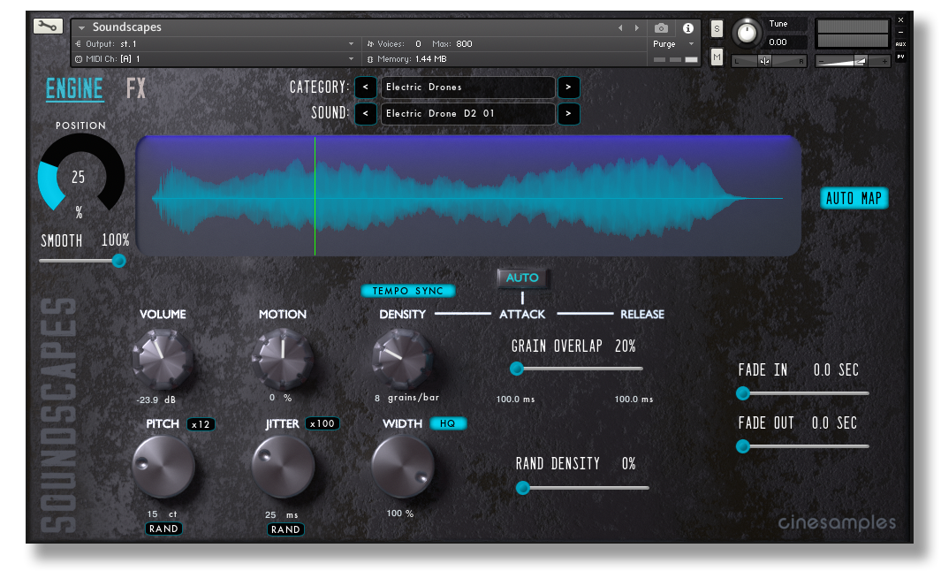This screenshot has height=586, width=941.
Task: Toggle the HQ width mode
Action: click(x=448, y=423)
